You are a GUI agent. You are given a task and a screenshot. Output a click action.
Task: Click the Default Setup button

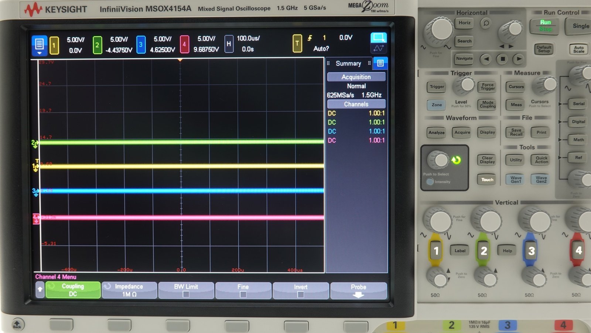coord(544,49)
